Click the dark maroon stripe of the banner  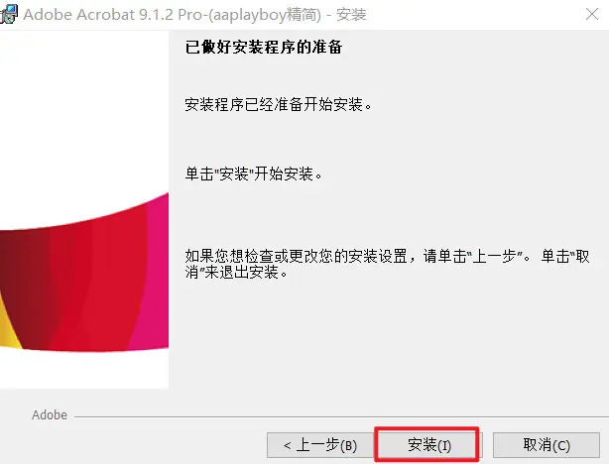(25, 284)
